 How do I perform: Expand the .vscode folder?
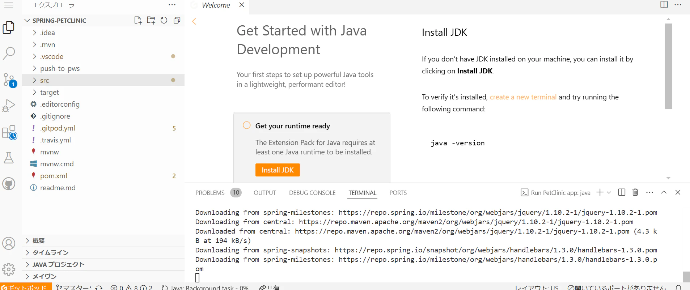[x=103, y=56]
